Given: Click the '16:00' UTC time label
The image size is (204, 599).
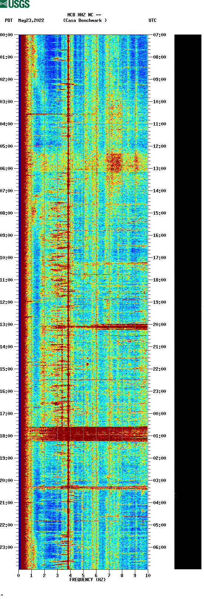Looking at the screenshot, I should click(159, 235).
